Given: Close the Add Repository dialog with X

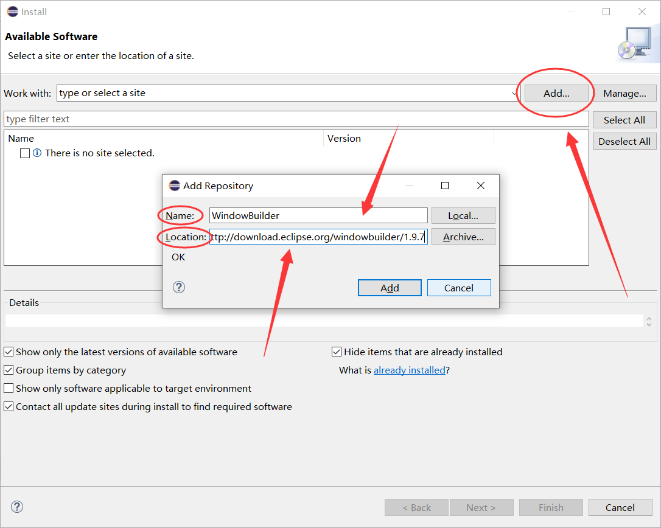Looking at the screenshot, I should coord(481,186).
